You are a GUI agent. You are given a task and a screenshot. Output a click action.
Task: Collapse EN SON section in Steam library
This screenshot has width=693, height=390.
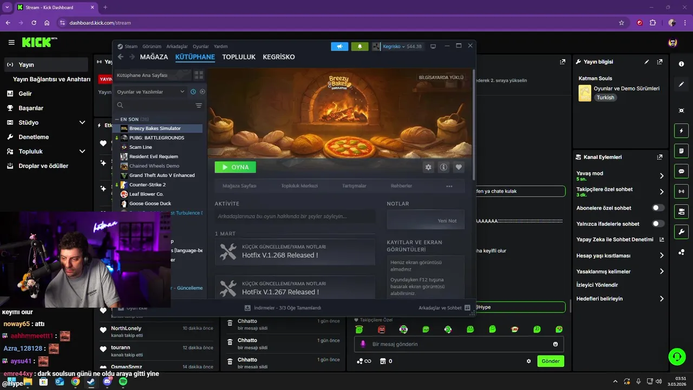click(x=117, y=119)
